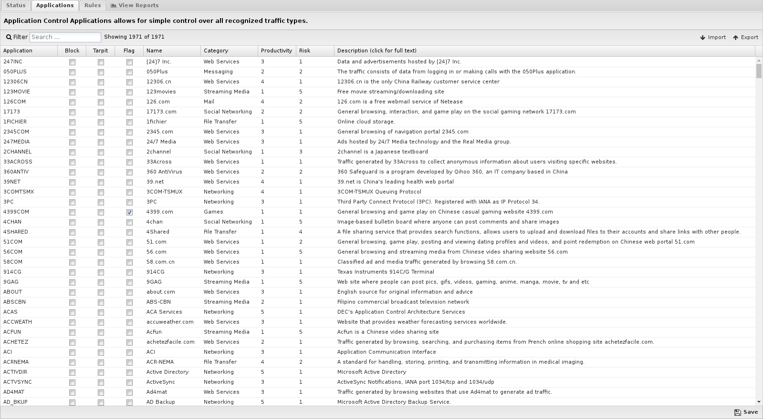Check the Flag box for 9GAG
Image resolution: width=763 pixels, height=419 pixels.
click(x=129, y=282)
